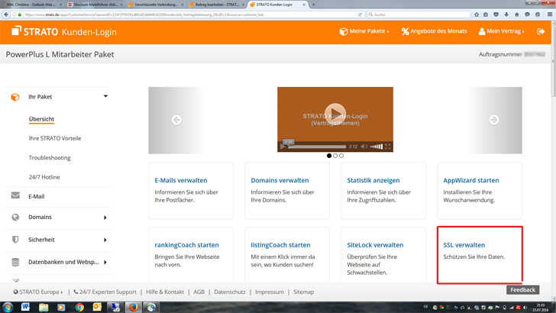Open the browser downloads arrow icon

(x=506, y=15)
